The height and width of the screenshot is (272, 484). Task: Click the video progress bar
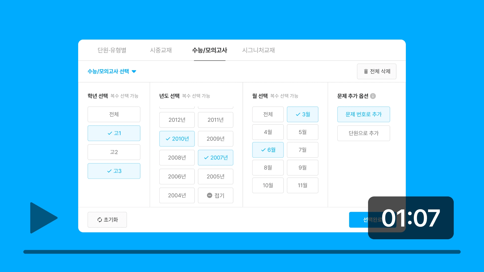[242, 252]
